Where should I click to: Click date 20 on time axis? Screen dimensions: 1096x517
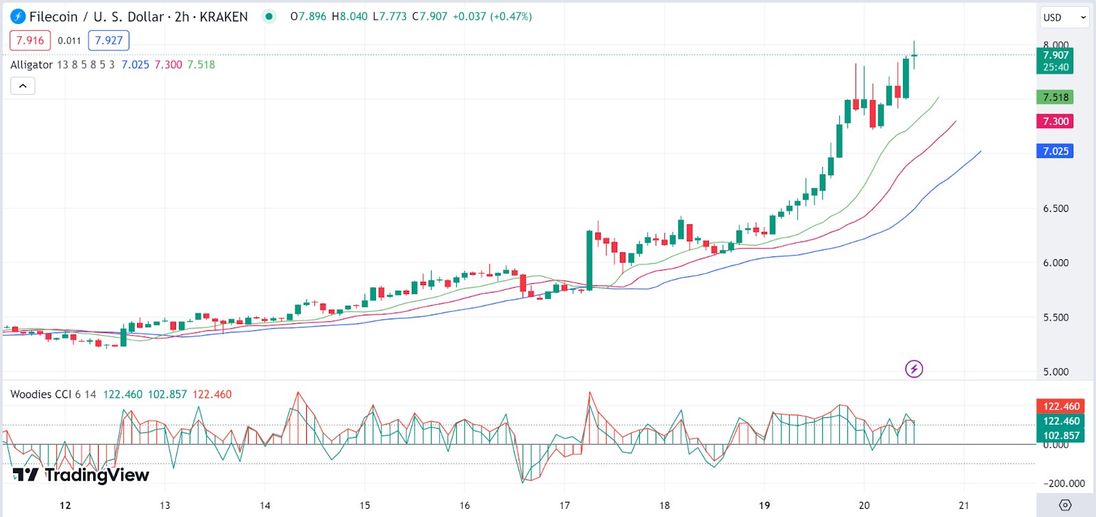[864, 505]
